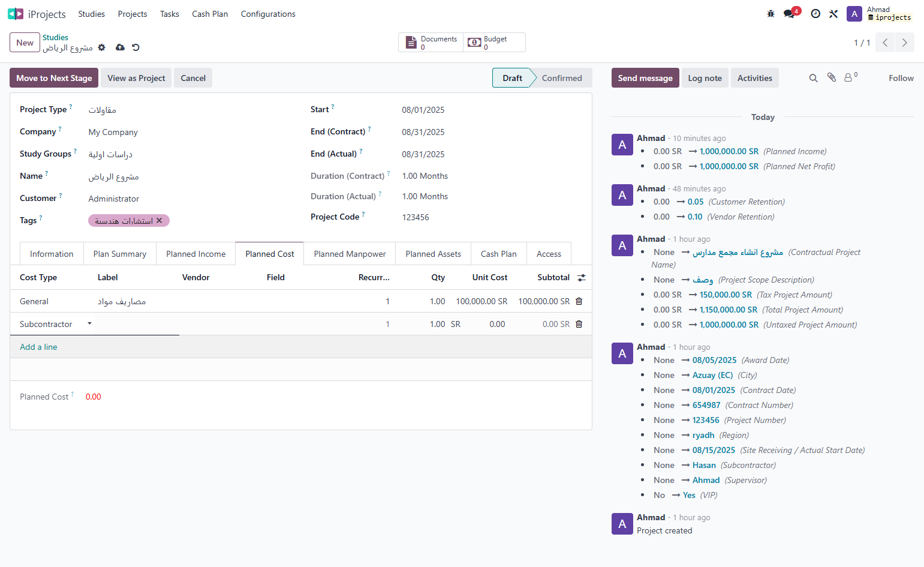Switch to the Cash Plan tab
Screen dimensions: 924x567
coord(498,254)
